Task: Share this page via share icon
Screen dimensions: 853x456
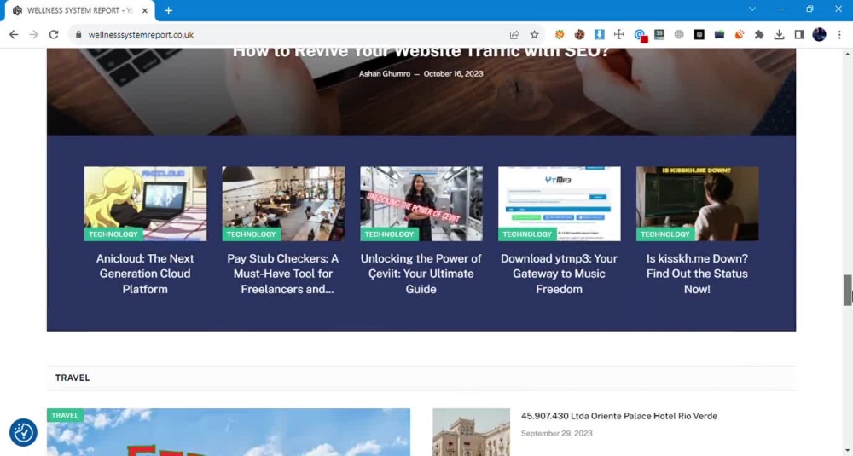Action: coord(514,34)
